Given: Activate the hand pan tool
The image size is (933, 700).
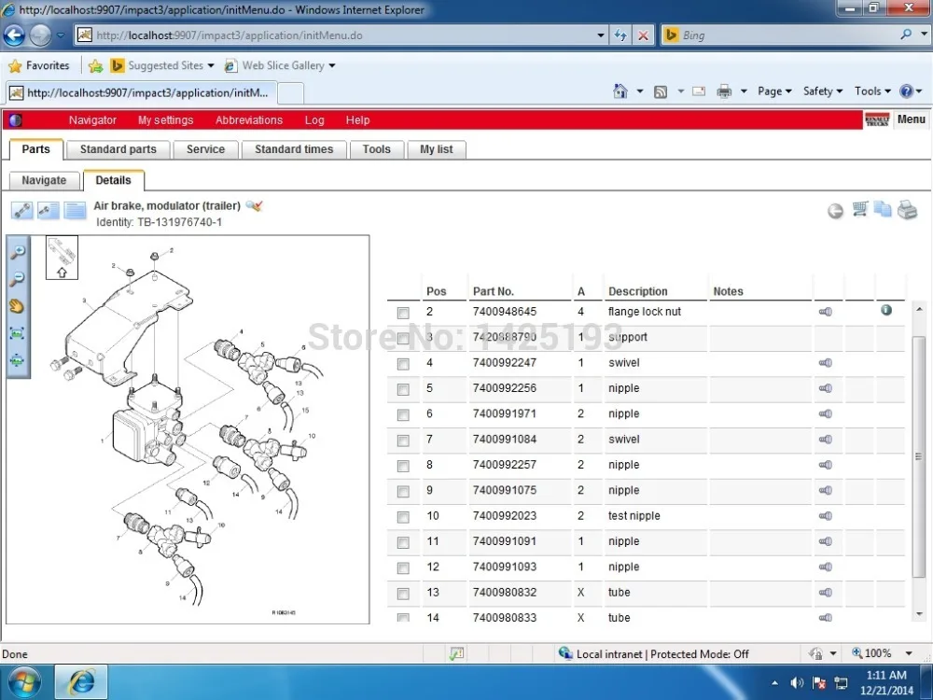Looking at the screenshot, I should click(18, 305).
